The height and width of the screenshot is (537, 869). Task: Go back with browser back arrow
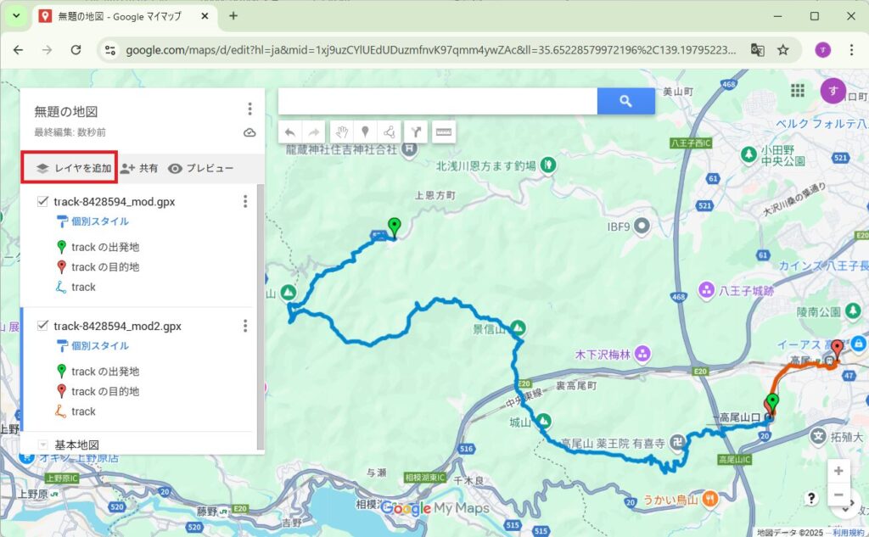[19, 50]
